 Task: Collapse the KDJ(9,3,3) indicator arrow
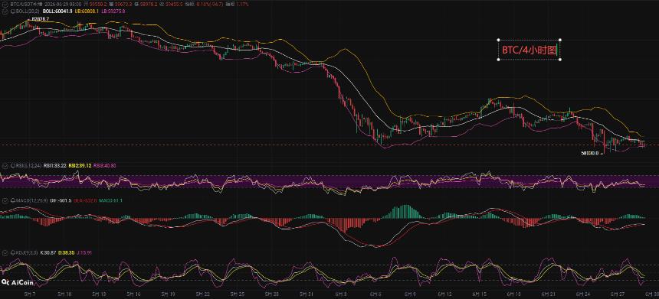click(5, 253)
